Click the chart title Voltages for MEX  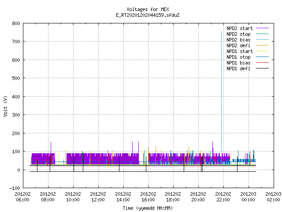pos(148,9)
